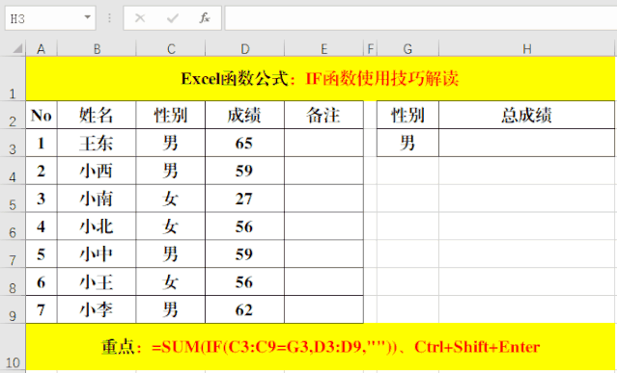
Task: Click the score cell '62'
Action: coord(244,309)
